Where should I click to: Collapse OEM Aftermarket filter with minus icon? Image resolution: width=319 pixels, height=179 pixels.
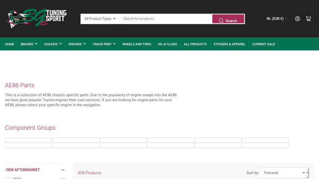[63, 170]
